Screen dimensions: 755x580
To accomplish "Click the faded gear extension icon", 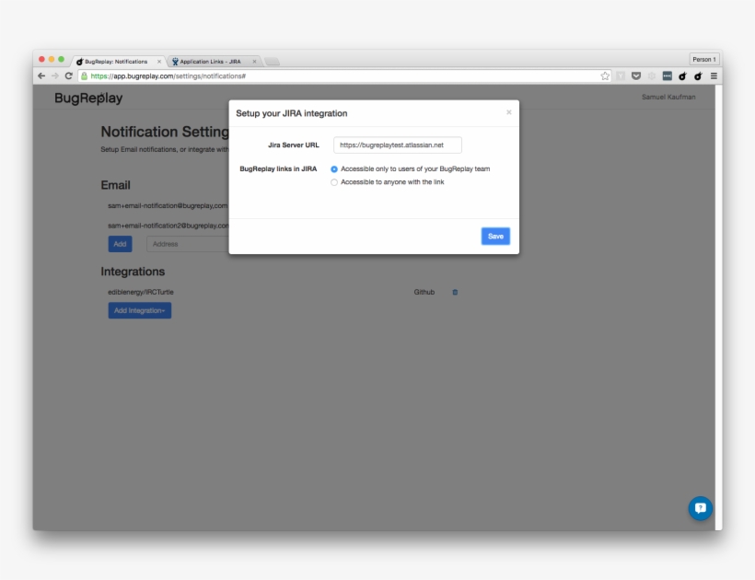I will [x=652, y=76].
